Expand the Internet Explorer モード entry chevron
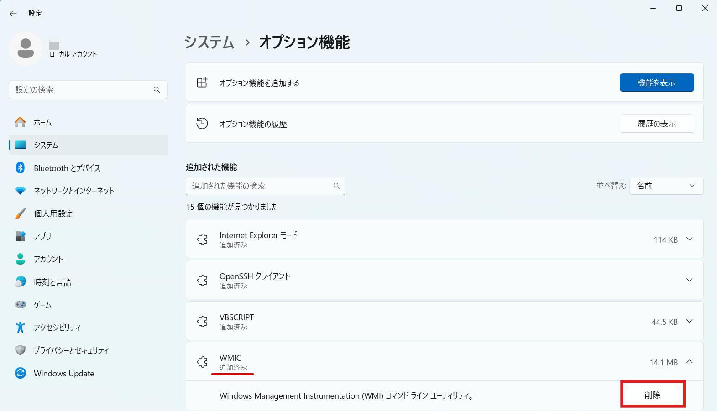Viewport: 717px width, 411px height. 690,239
